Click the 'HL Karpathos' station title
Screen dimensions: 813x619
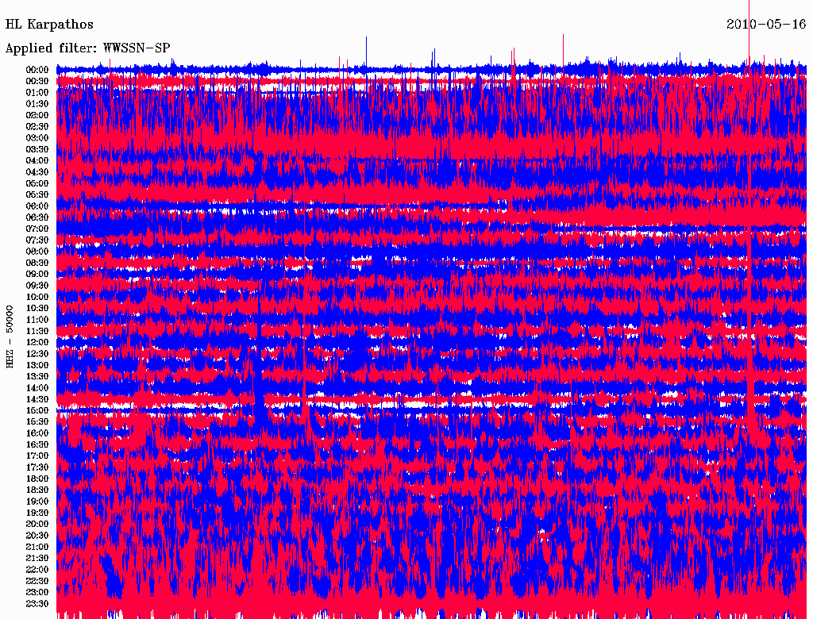point(49,25)
